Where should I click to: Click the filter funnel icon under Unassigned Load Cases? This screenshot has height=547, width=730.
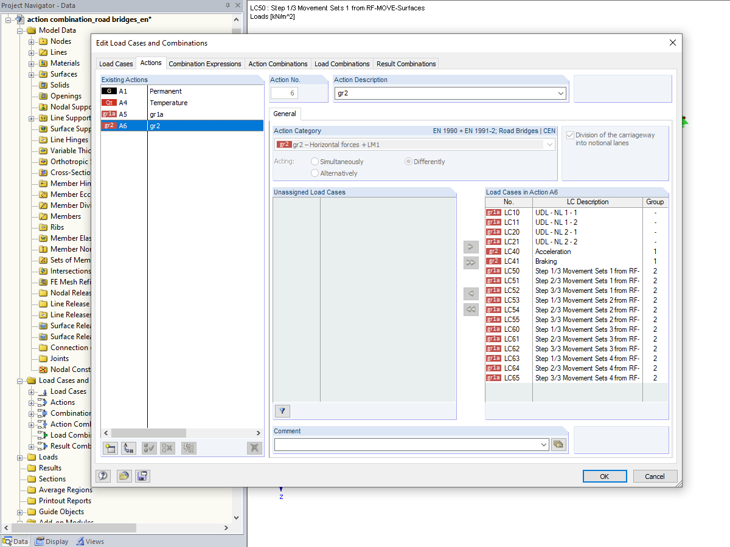(282, 411)
